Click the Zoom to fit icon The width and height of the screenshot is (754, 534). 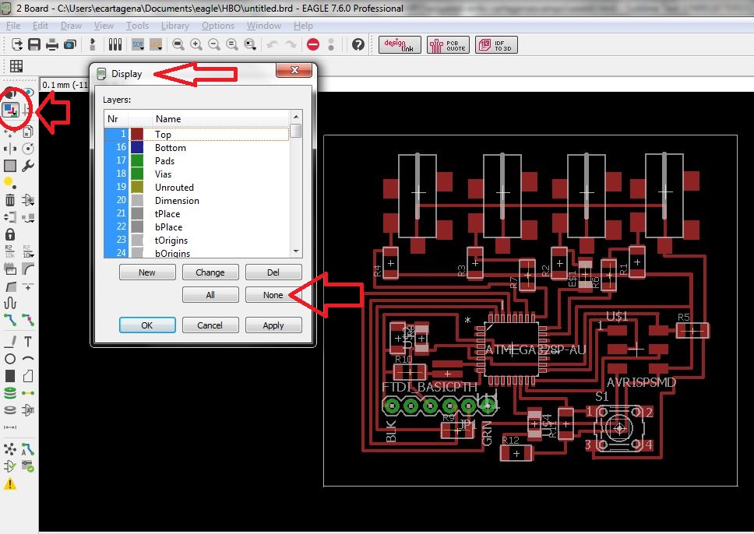tap(178, 44)
